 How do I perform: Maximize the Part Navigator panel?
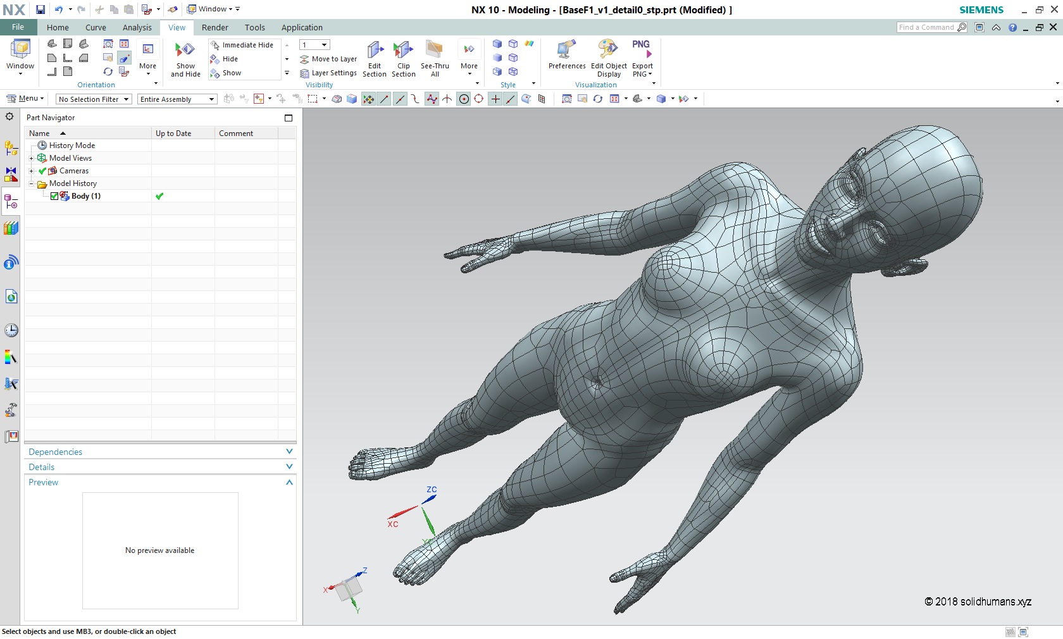tap(289, 118)
